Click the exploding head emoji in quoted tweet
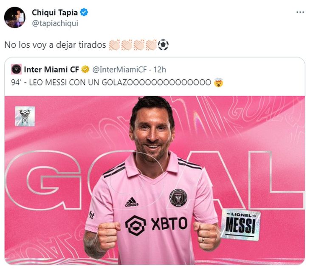 (218, 82)
